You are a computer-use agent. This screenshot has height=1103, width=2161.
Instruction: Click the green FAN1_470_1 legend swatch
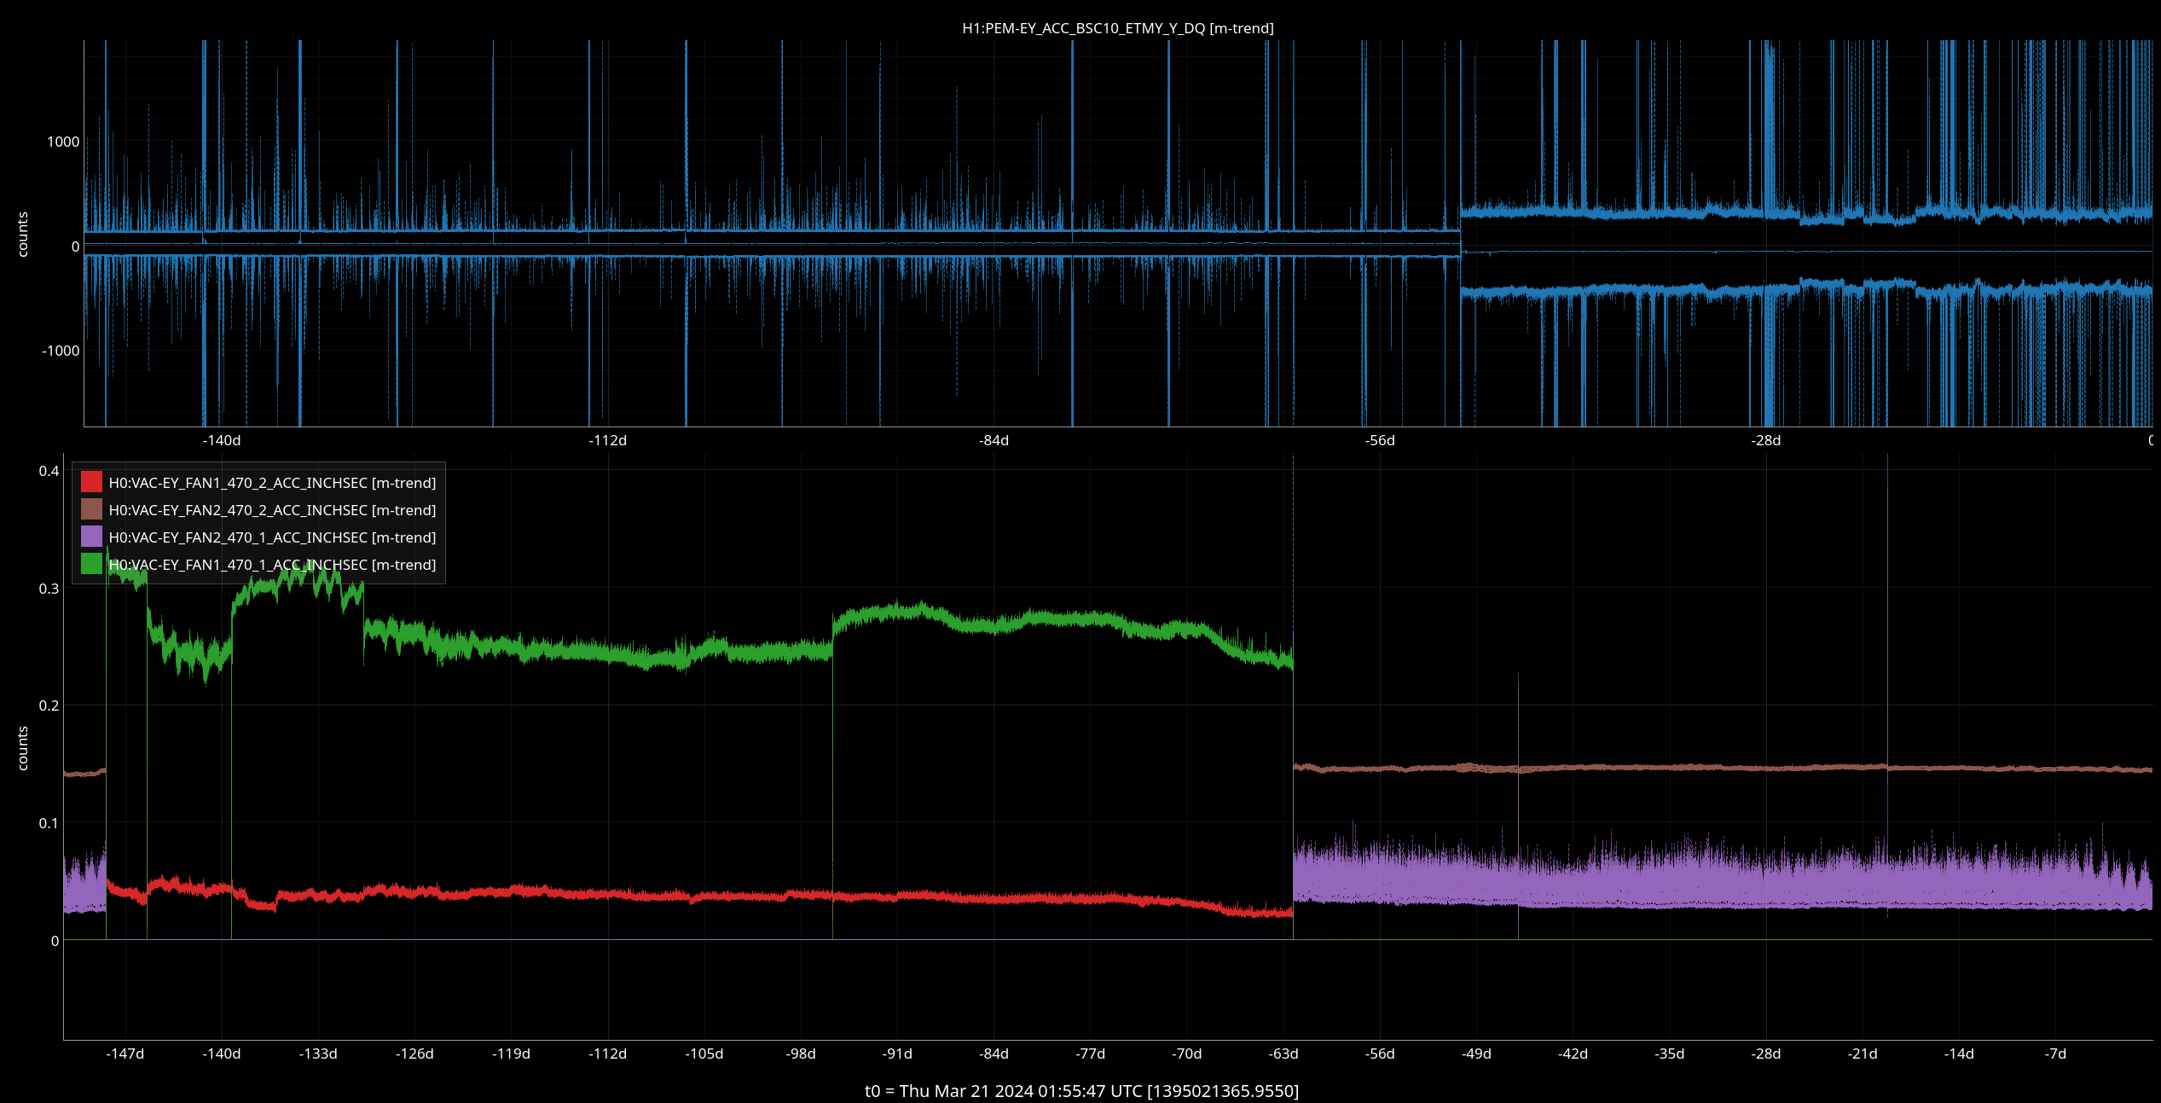pyautogui.click(x=91, y=564)
